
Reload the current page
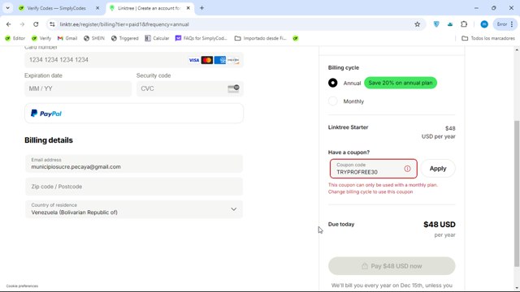coord(36,24)
